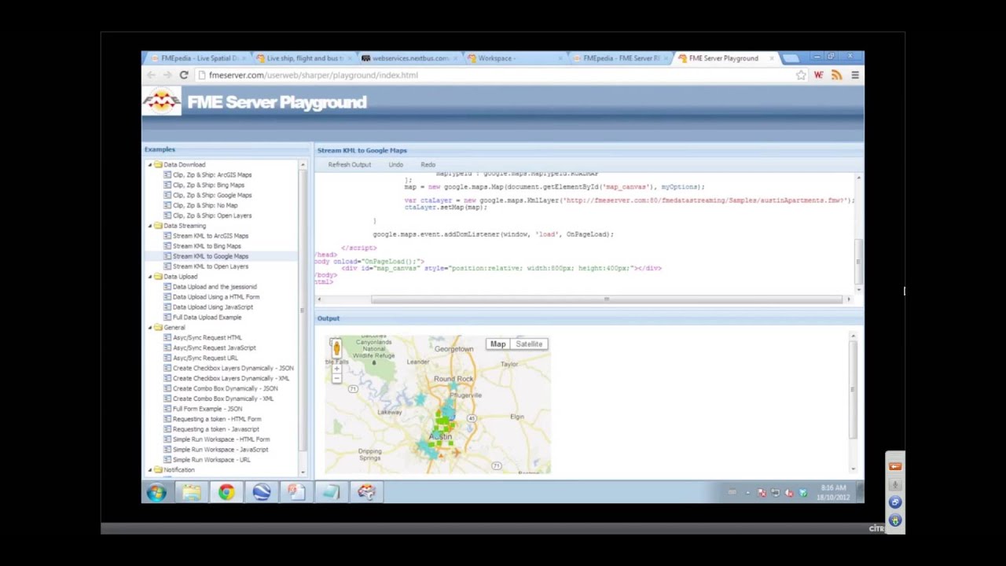Image resolution: width=1006 pixels, height=566 pixels.
Task: Select the FME Server Playground tab
Action: point(725,58)
